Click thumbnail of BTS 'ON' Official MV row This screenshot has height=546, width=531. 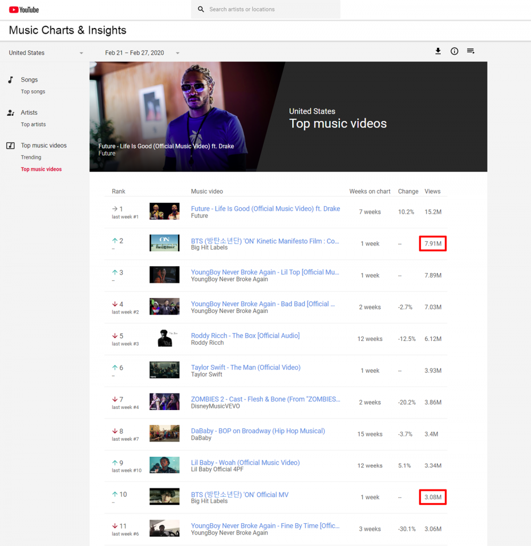click(x=165, y=497)
